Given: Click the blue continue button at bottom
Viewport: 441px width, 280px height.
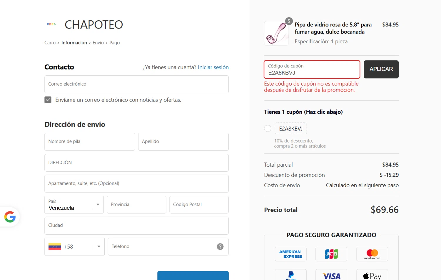Looking at the screenshot, I should 193,275.
